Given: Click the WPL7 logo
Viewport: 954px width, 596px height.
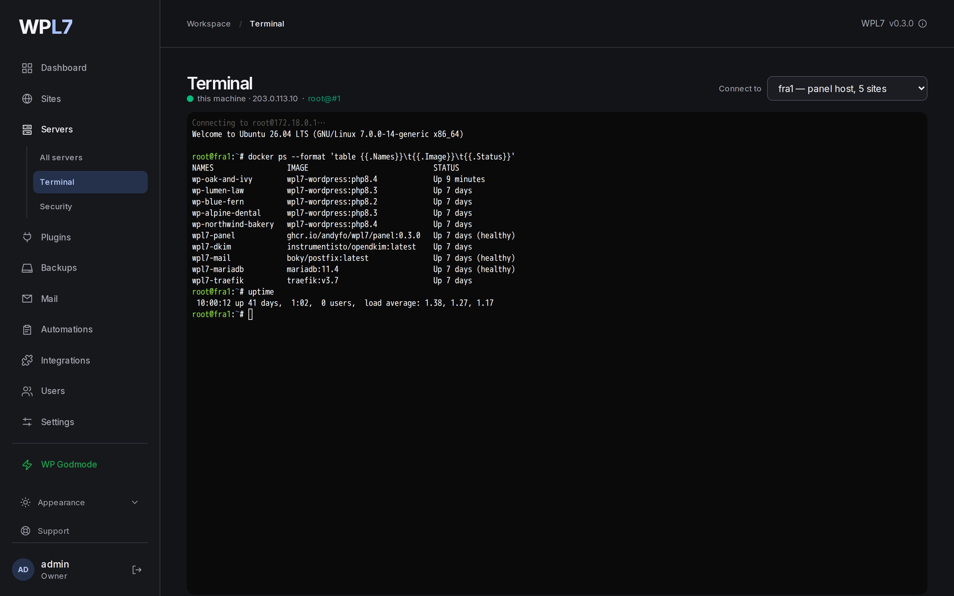Looking at the screenshot, I should click(46, 27).
